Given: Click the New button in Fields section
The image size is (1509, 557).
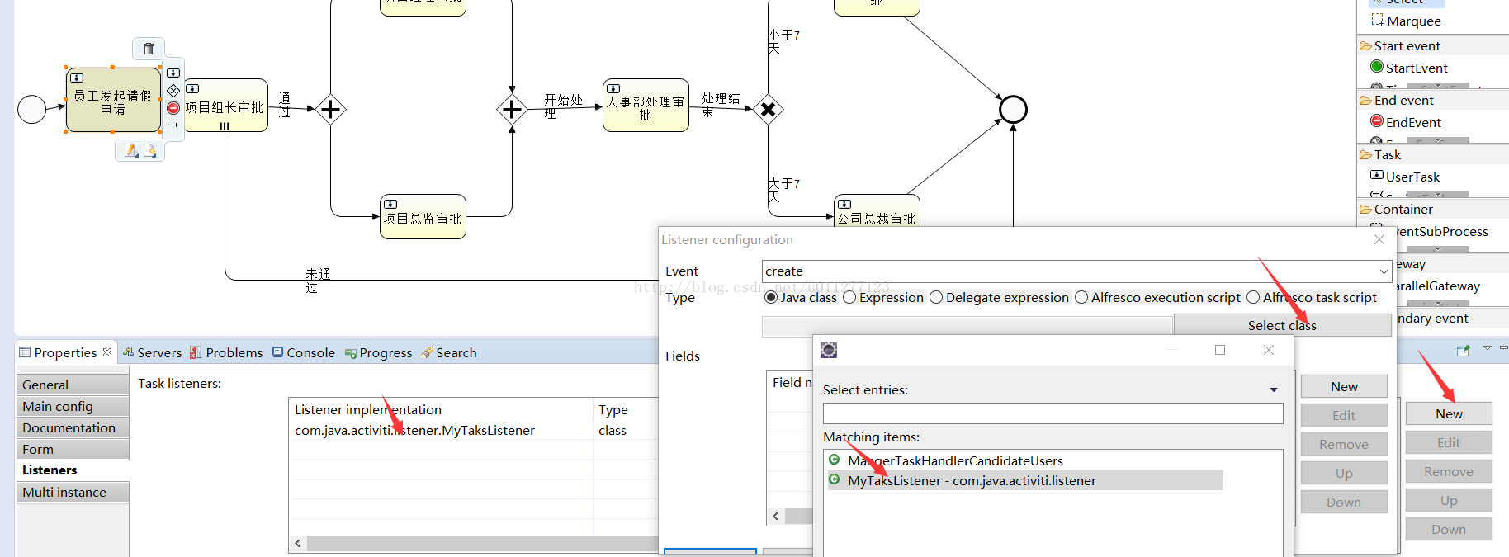Looking at the screenshot, I should (x=1344, y=386).
